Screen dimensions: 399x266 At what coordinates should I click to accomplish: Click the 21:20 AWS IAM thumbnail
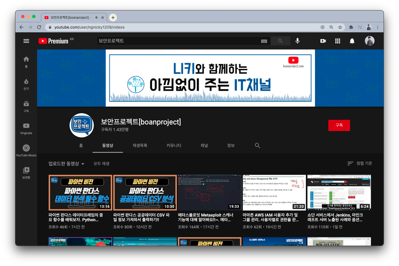[274, 193]
